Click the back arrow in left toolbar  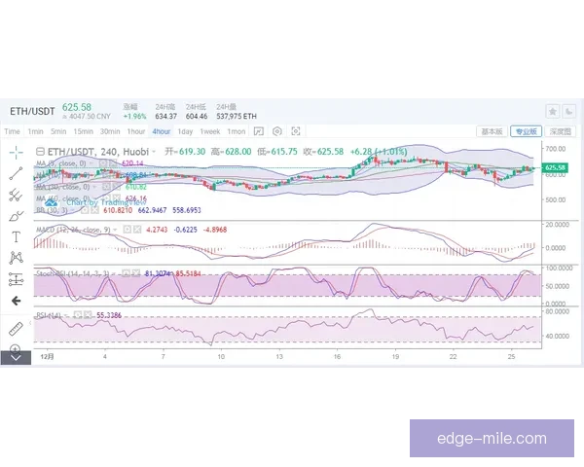[x=16, y=301]
